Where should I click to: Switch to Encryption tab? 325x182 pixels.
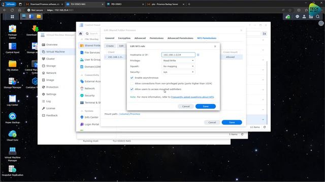pyautogui.click(x=124, y=38)
